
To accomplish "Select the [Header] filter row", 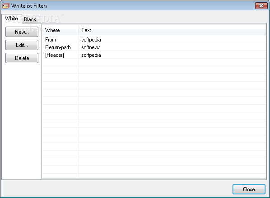I will click(154, 55).
